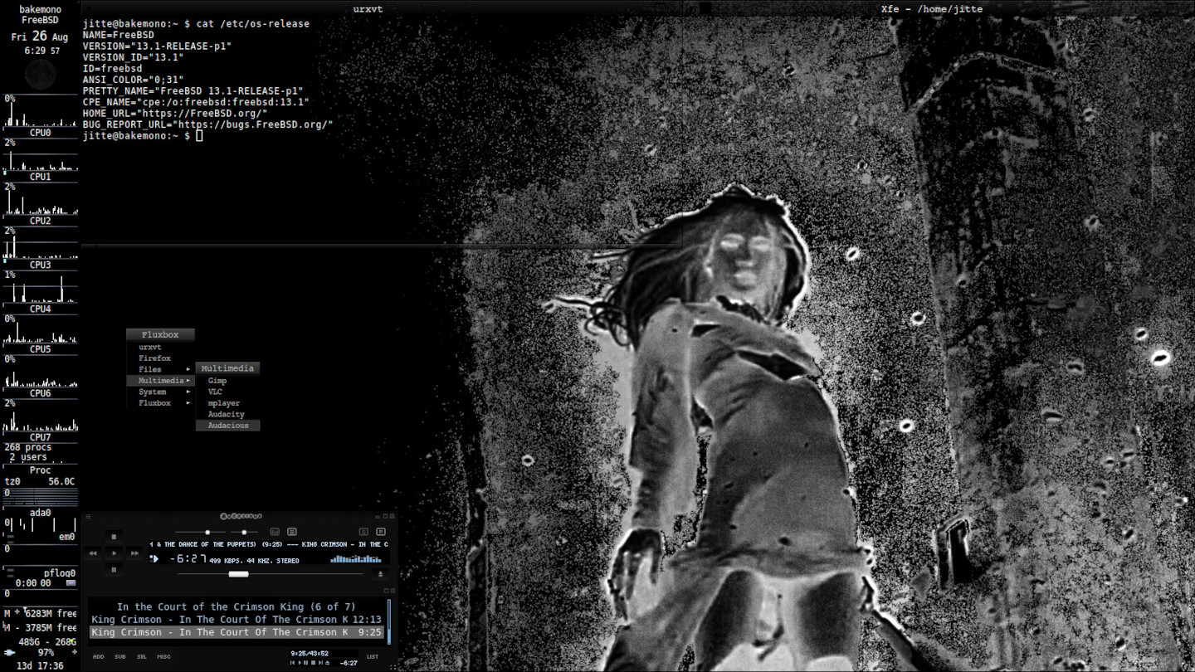The image size is (1195, 672).
Task: Click the eject button in Audacious
Action: [x=380, y=574]
